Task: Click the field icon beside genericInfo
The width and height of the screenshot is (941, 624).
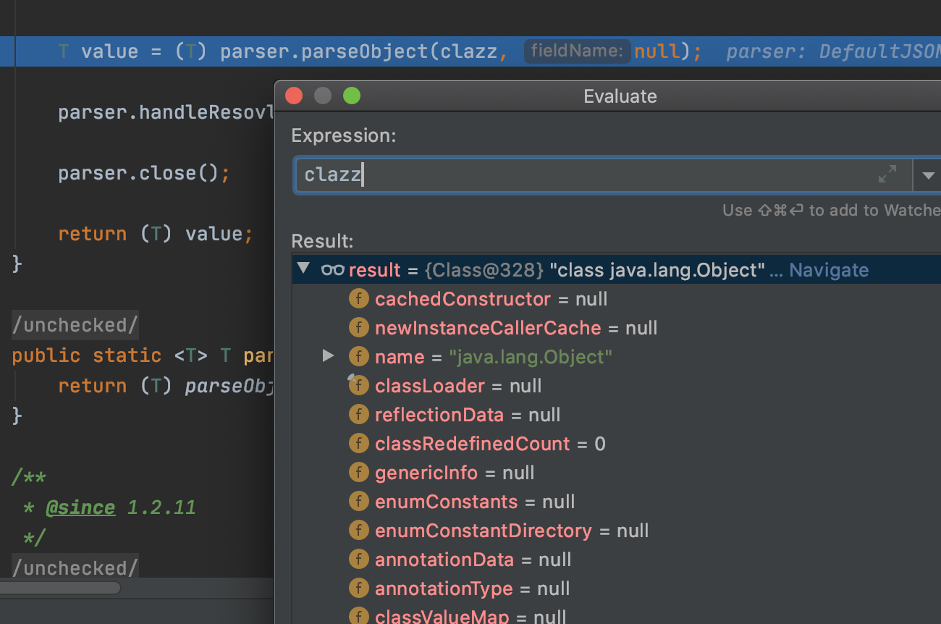Action: [x=358, y=473]
